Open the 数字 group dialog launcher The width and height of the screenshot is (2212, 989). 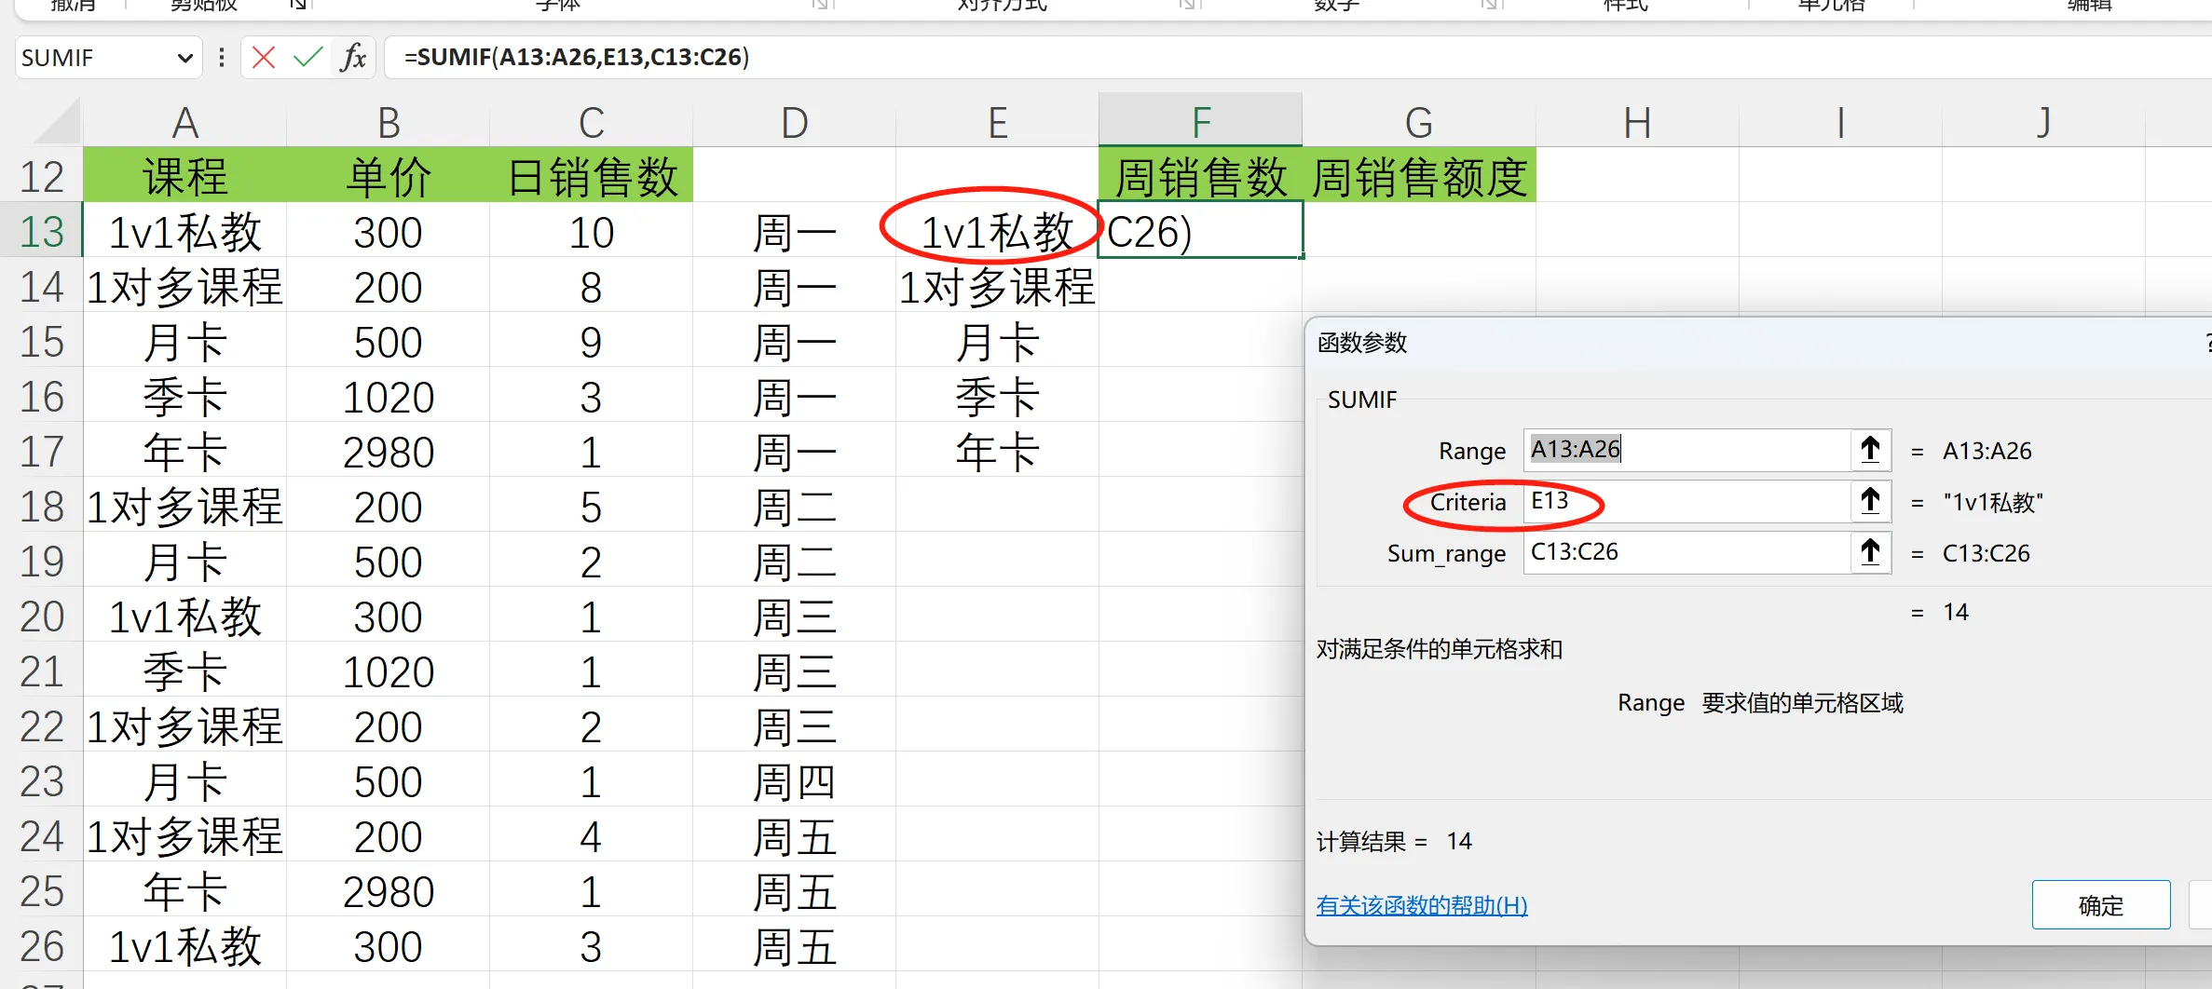(x=1492, y=5)
